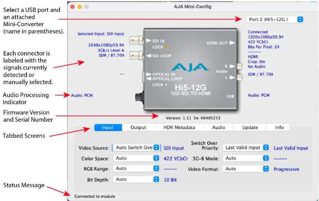Viewport: 319px width, 201px height.
Task: Click the '2048x1080p59.94' input format text
Action: 106,45
